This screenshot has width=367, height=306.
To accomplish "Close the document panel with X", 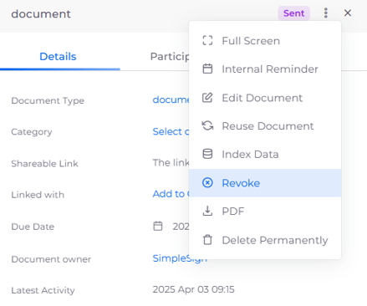I will coord(348,13).
